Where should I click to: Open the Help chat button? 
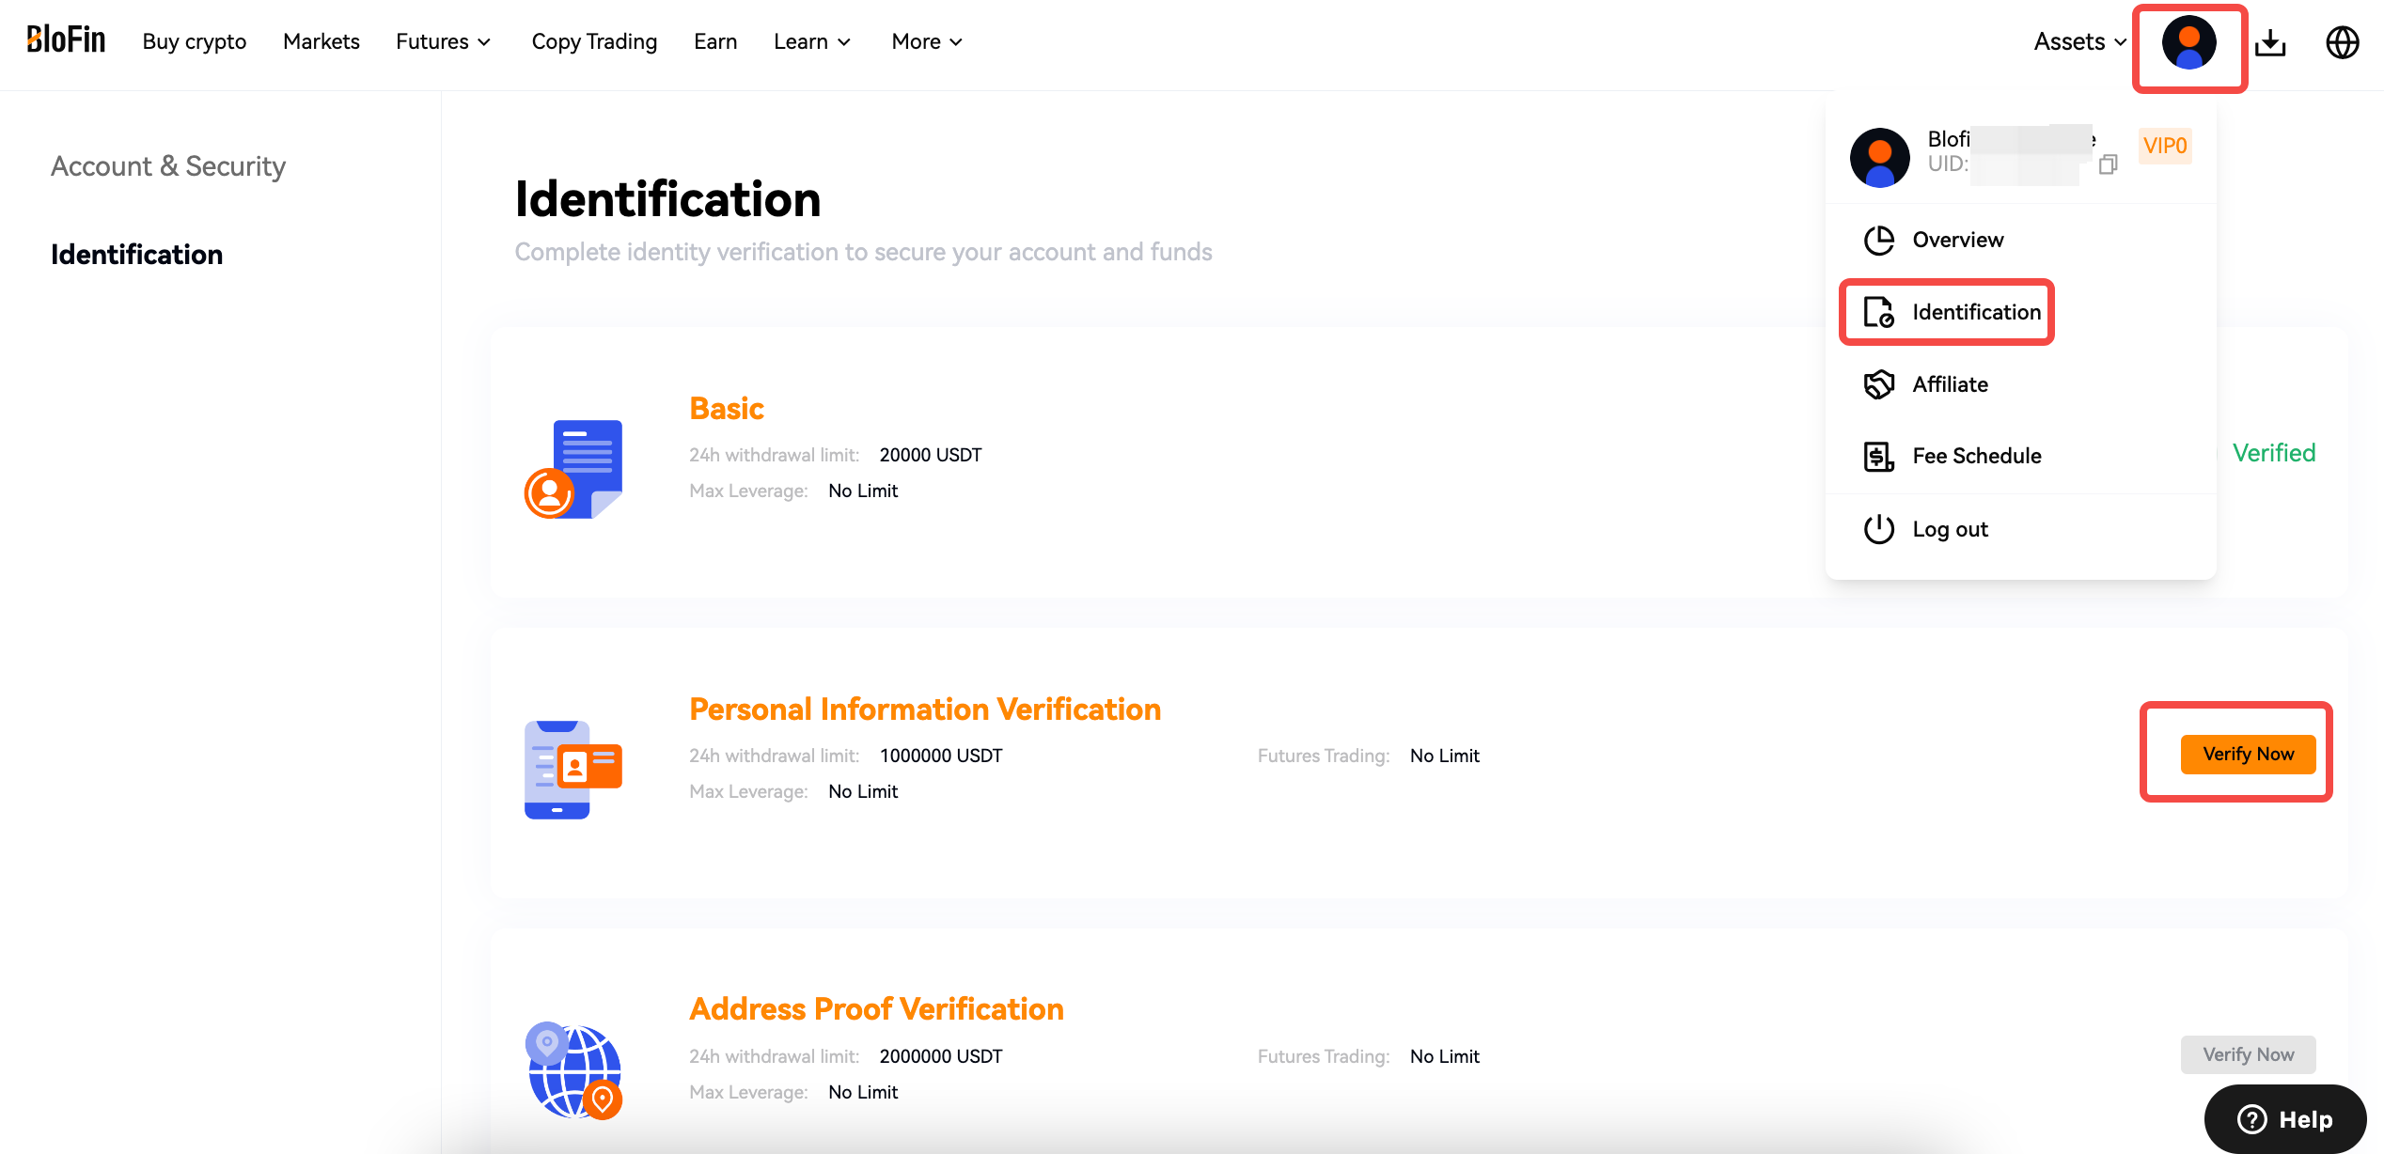click(x=2284, y=1119)
